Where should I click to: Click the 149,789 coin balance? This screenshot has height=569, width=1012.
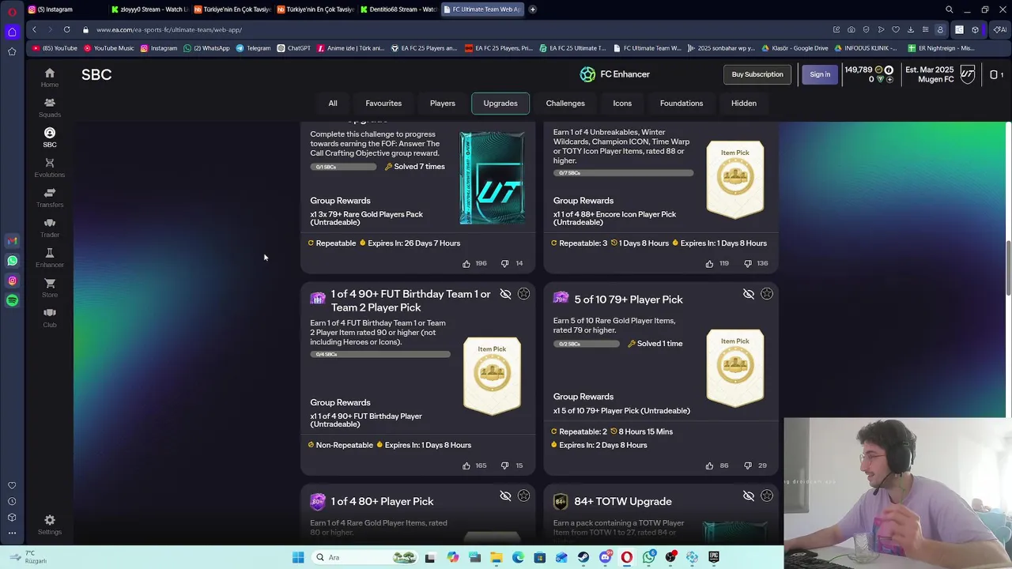[x=859, y=70]
